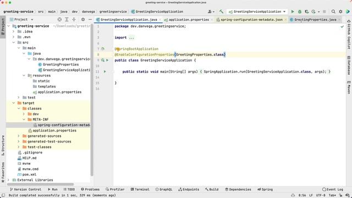Collapse the target folder
Viewport: 352px width, 198px height.
14,103
